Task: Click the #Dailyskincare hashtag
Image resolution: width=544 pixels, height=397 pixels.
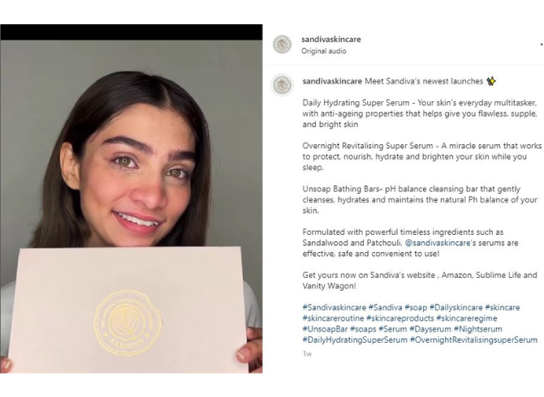Action: 455,307
